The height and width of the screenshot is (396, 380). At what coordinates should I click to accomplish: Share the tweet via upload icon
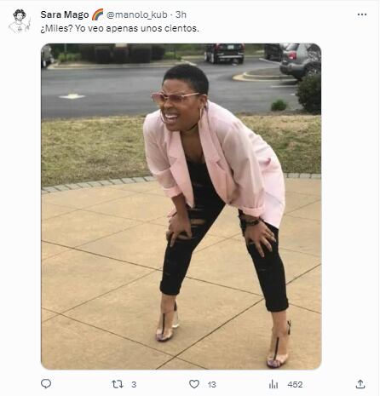point(360,384)
